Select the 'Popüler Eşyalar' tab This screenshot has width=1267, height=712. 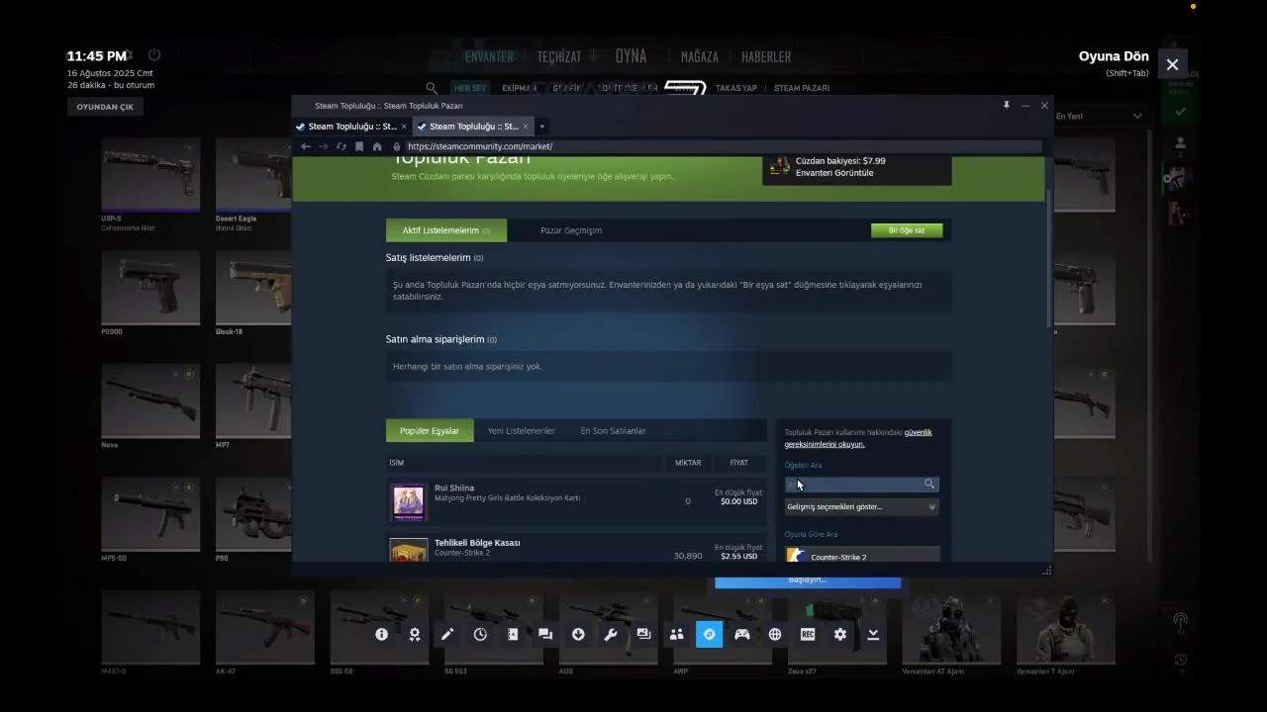[x=430, y=431]
